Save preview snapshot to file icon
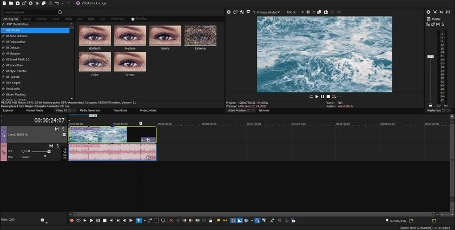 pyautogui.click(x=326, y=12)
